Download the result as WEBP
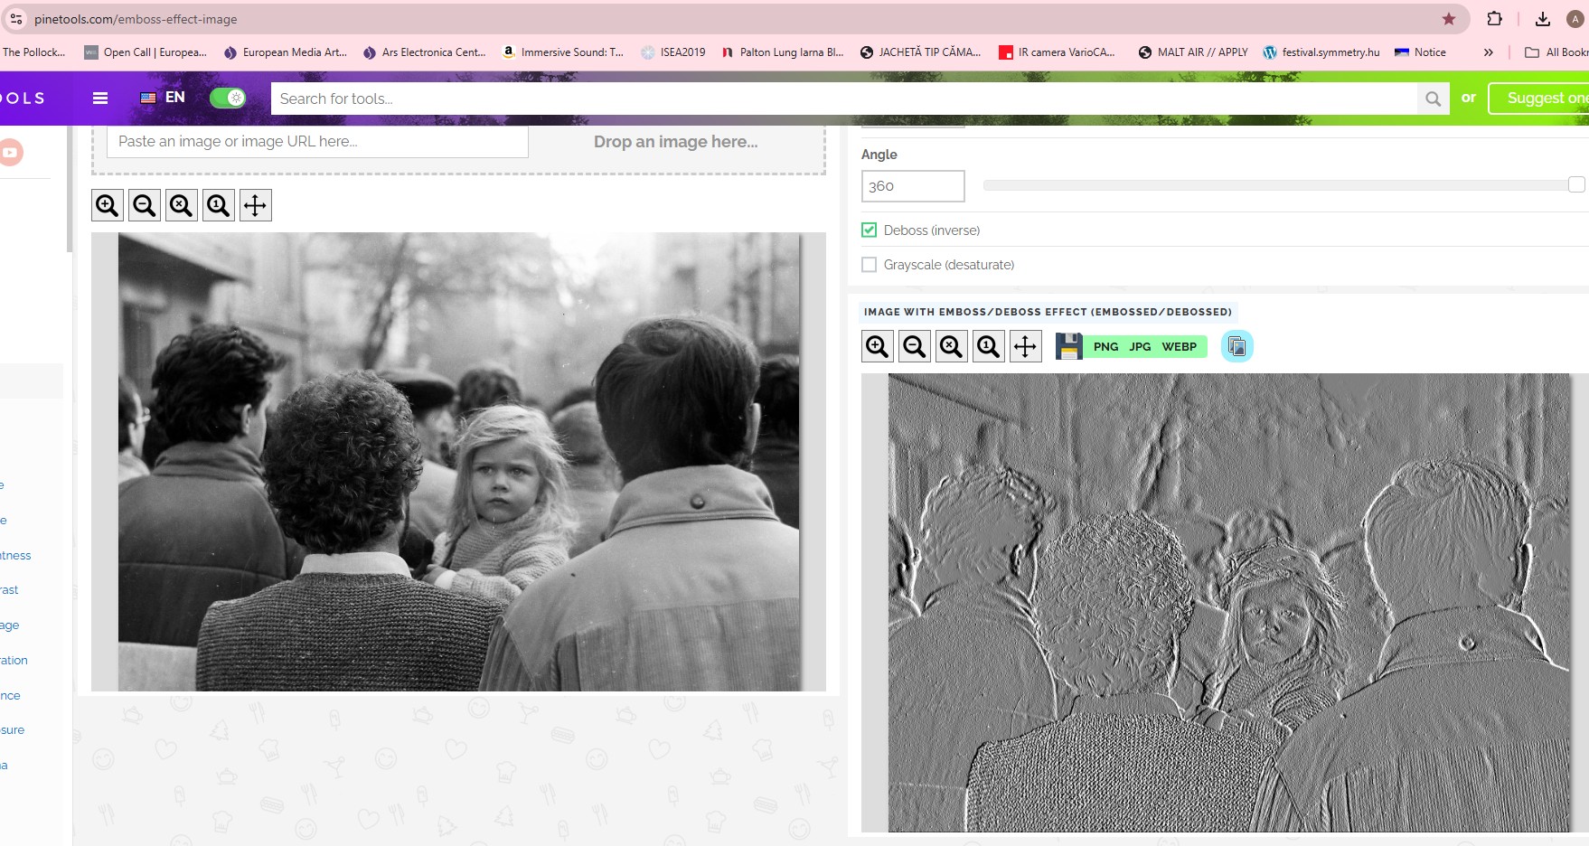 [1179, 346]
